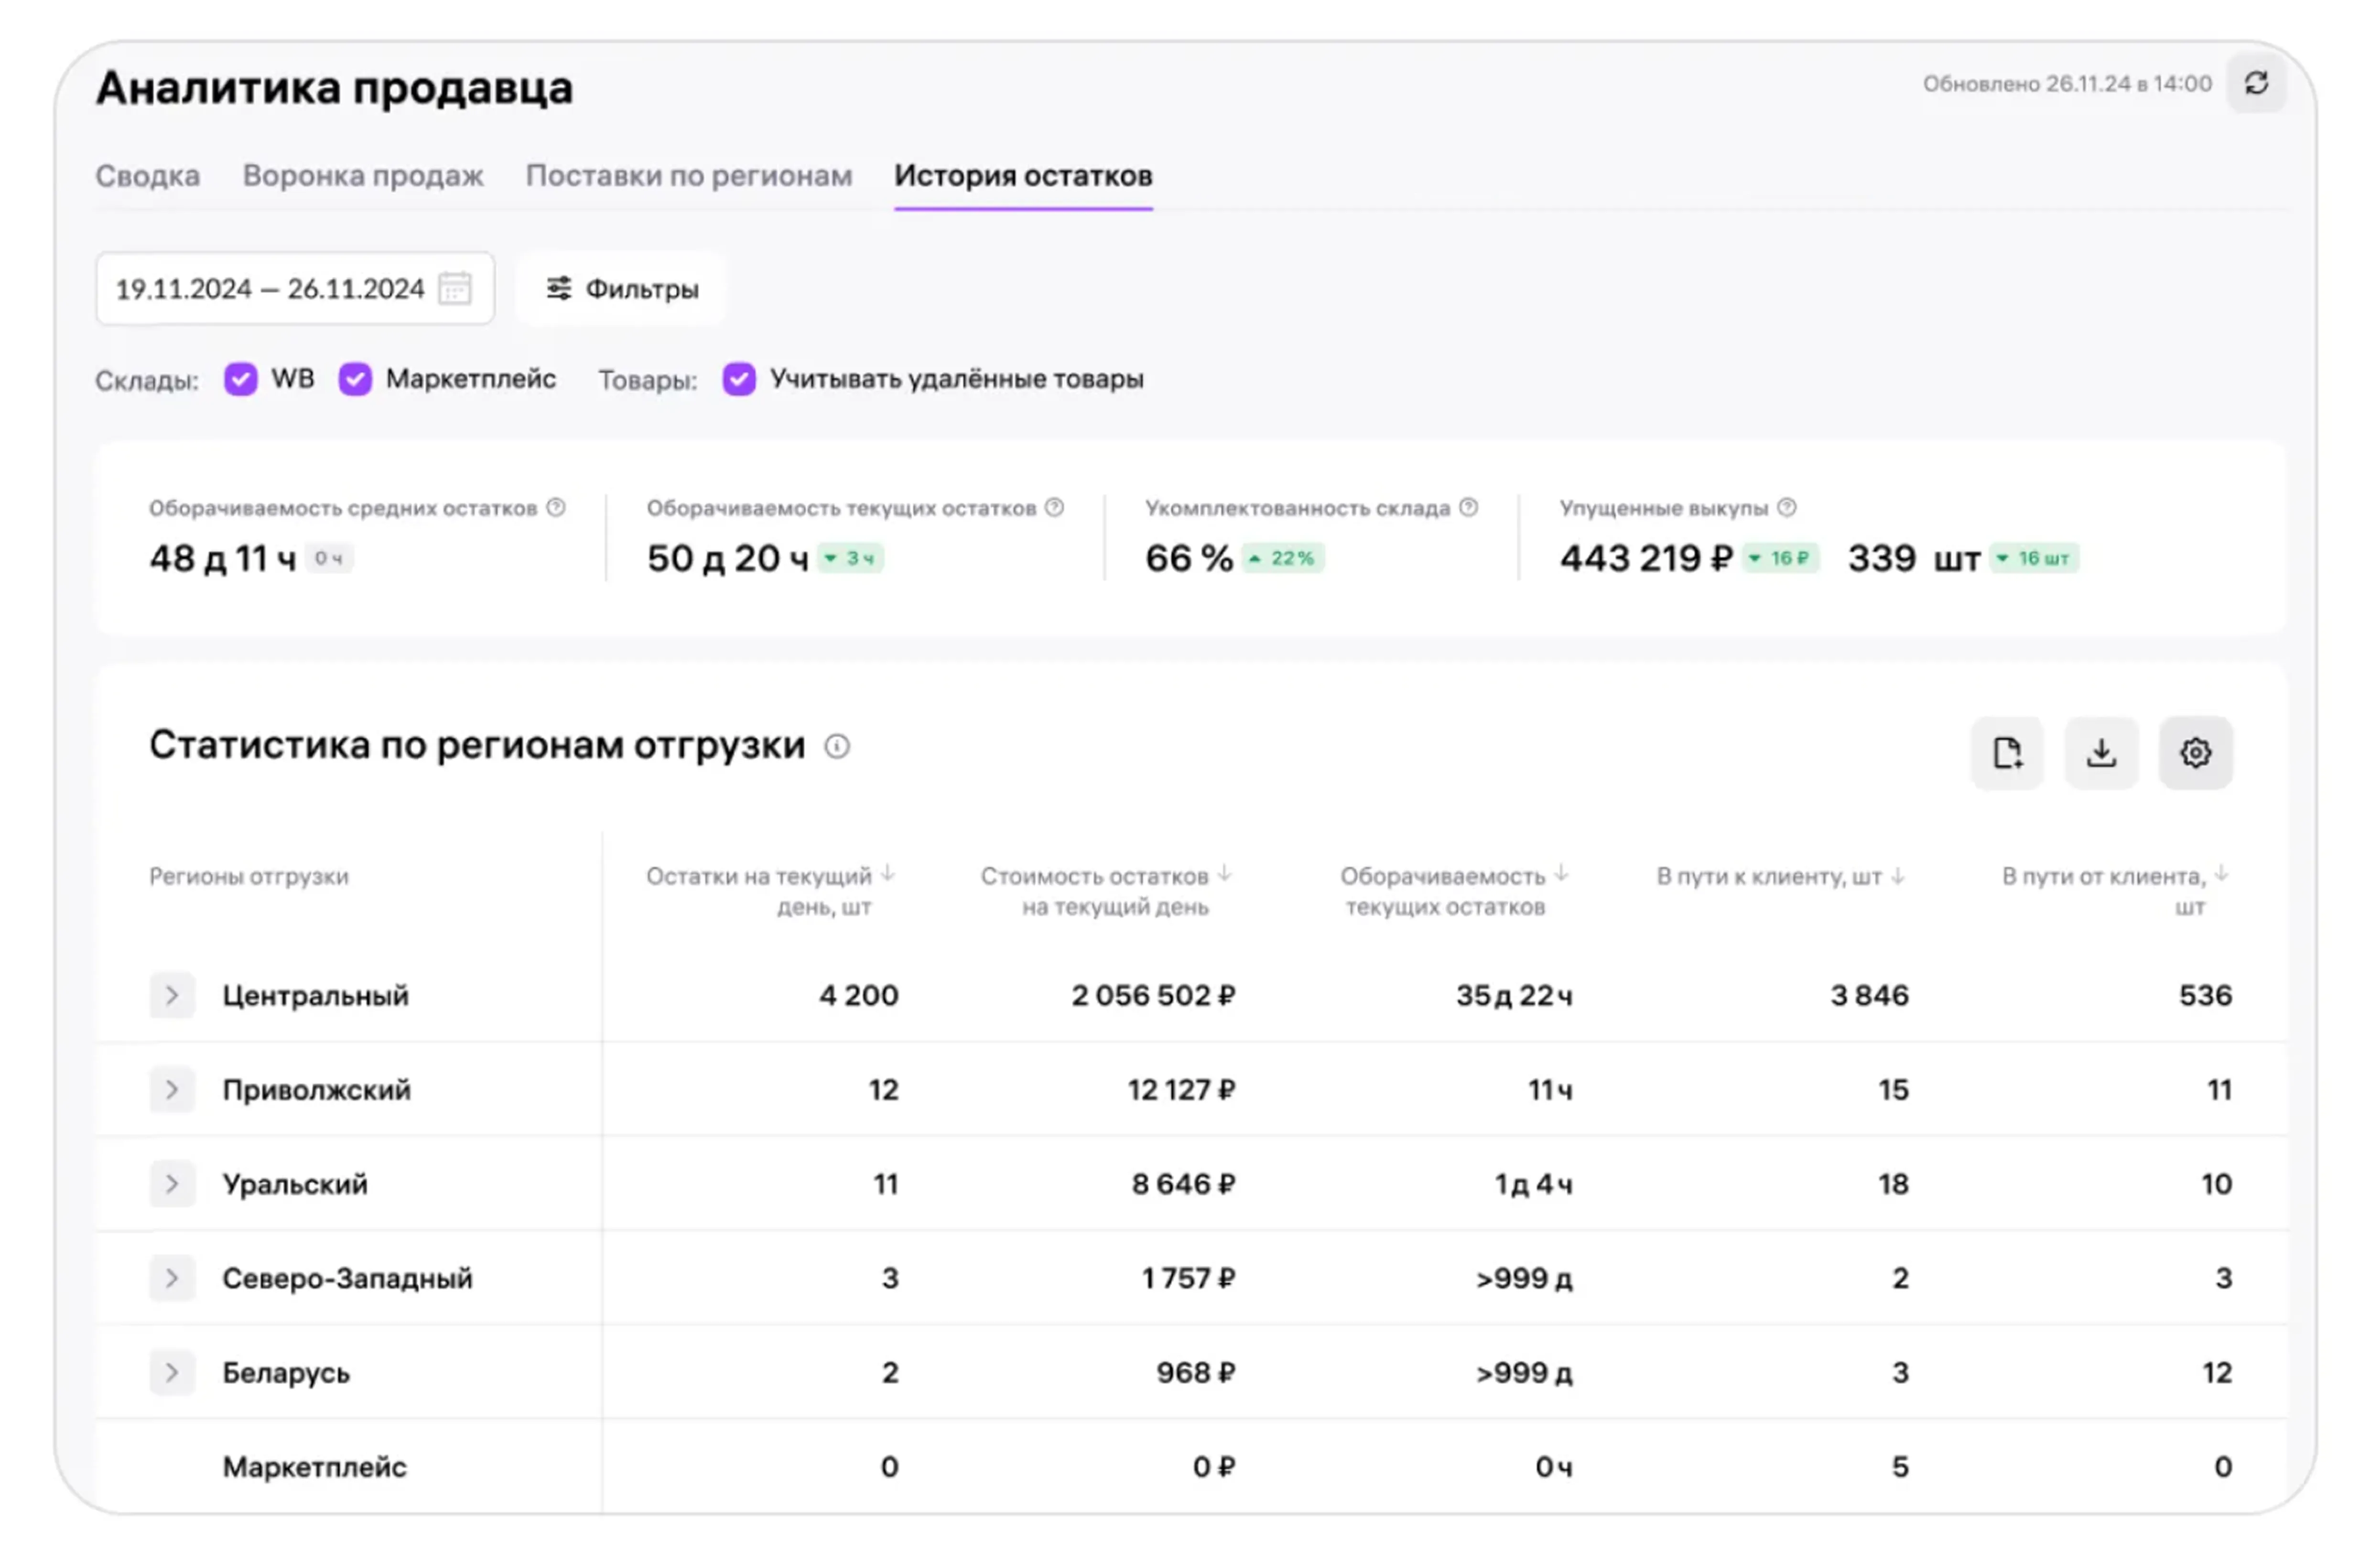The width and height of the screenshot is (2380, 1548).
Task: Open the Фильтры button
Action: coord(621,289)
